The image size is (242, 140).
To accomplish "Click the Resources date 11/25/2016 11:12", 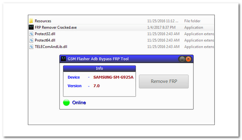I will tap(163, 21).
